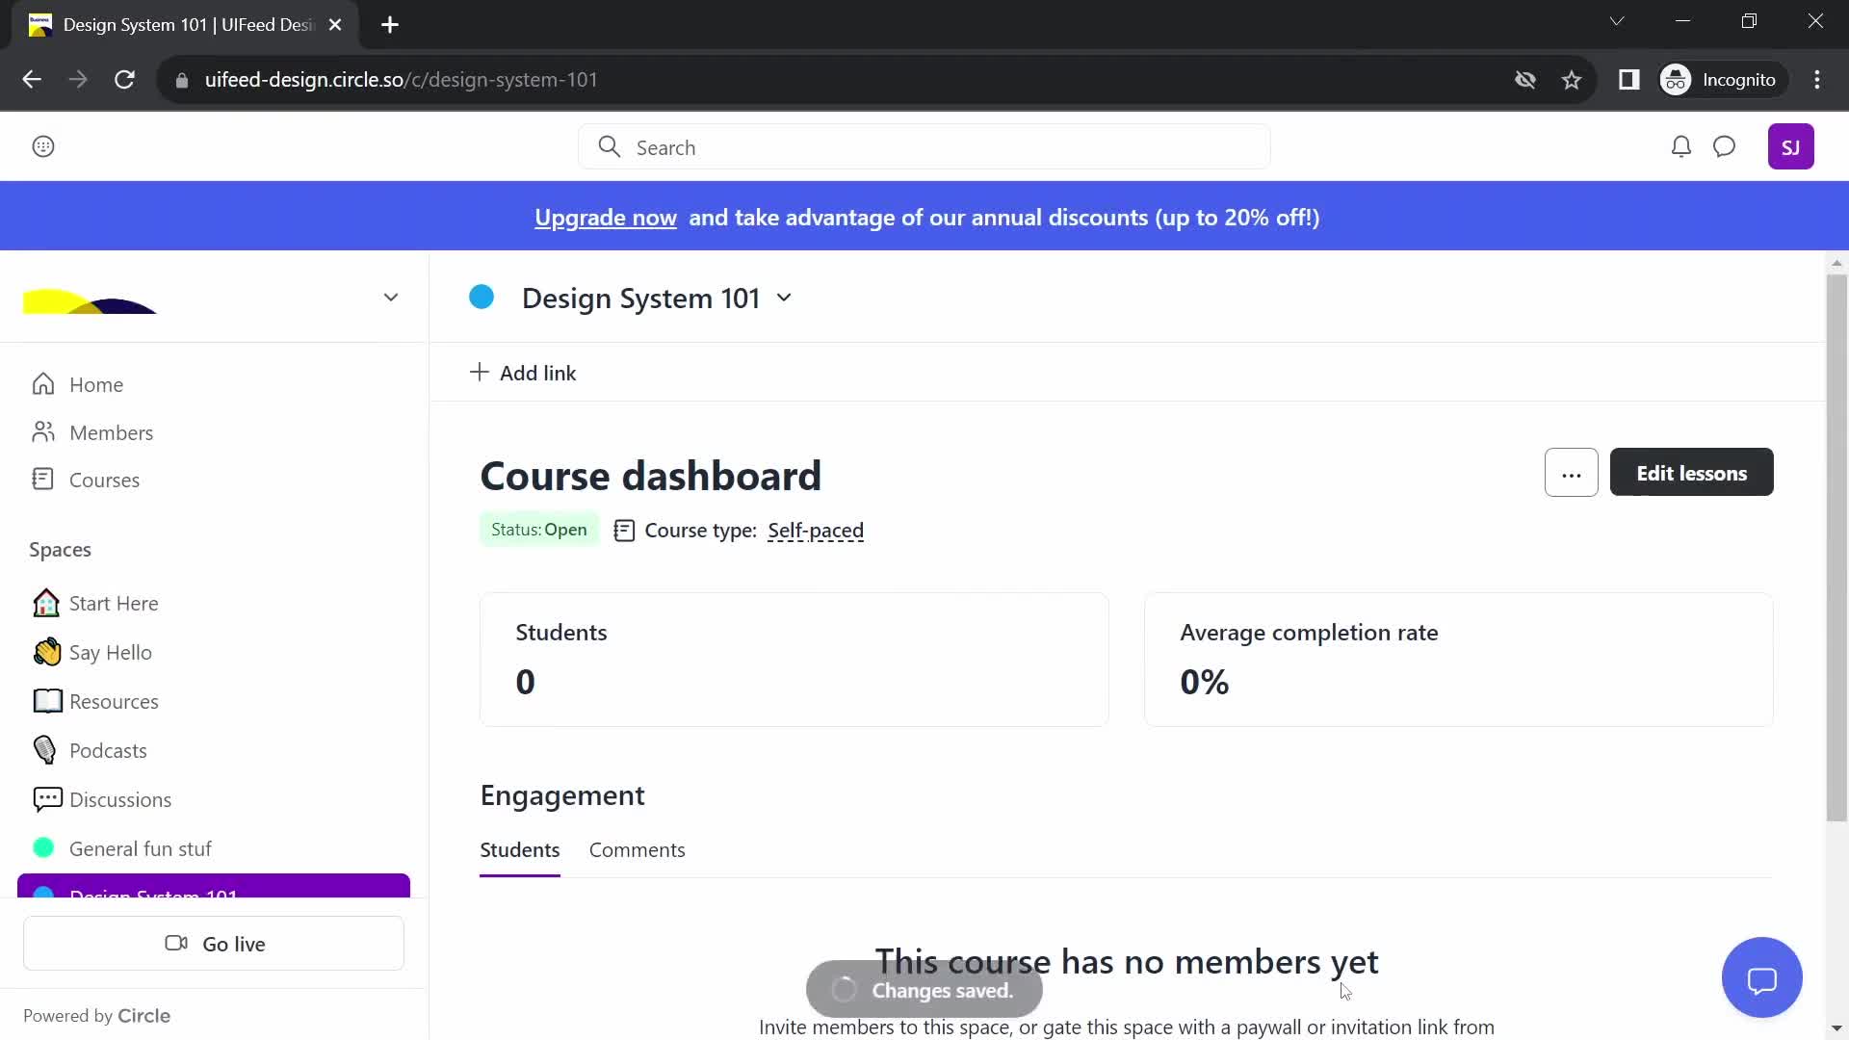Open the course actions ellipsis menu
Screen dimensions: 1849x1040
coord(1571,473)
